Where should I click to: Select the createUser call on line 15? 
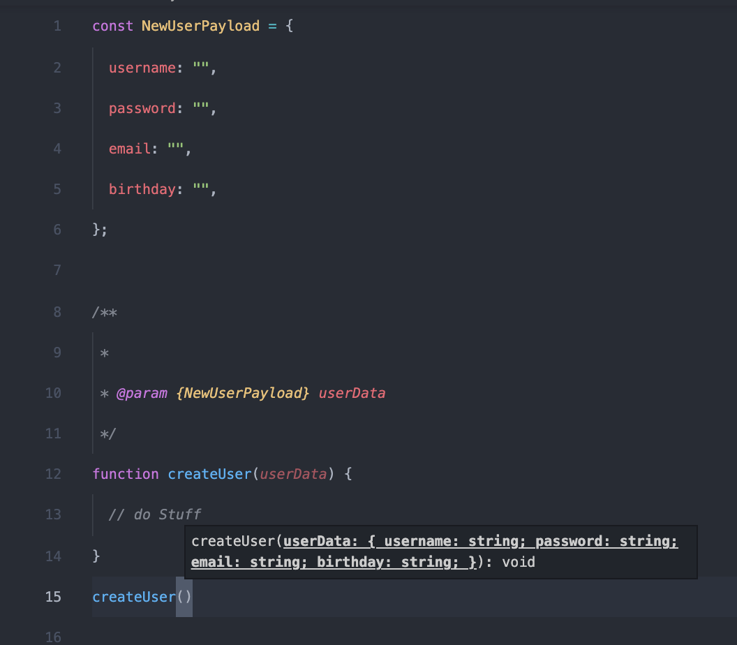[x=134, y=596]
